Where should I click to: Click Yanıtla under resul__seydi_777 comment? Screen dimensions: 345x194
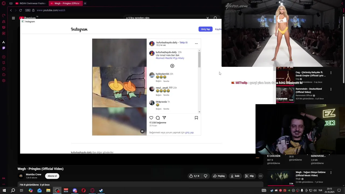pos(166,95)
